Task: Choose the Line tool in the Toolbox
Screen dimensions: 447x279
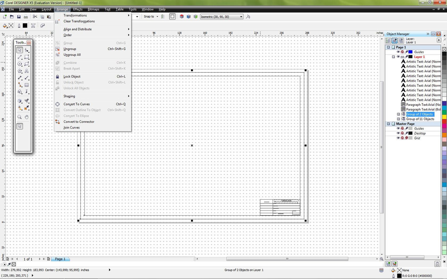Action: [20, 57]
